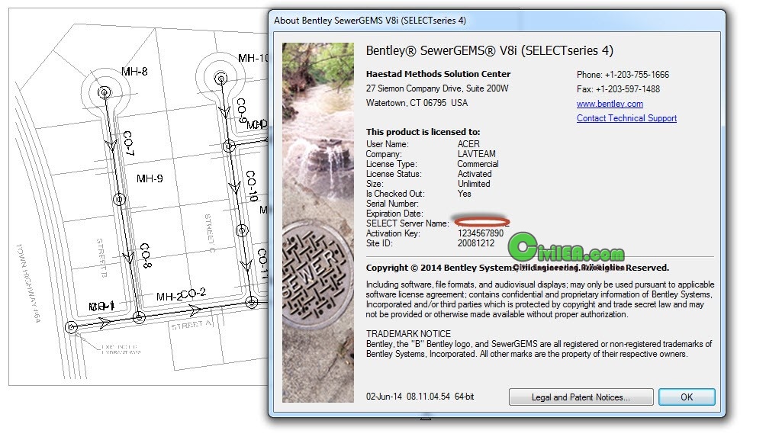Select Activation Key value 1234567890
The image size is (766, 437).
(x=480, y=233)
